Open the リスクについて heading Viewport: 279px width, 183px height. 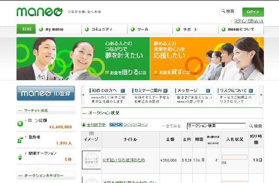233,90
